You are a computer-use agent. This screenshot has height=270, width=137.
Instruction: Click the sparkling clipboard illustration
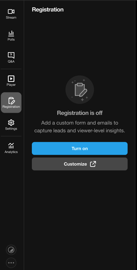tap(80, 90)
